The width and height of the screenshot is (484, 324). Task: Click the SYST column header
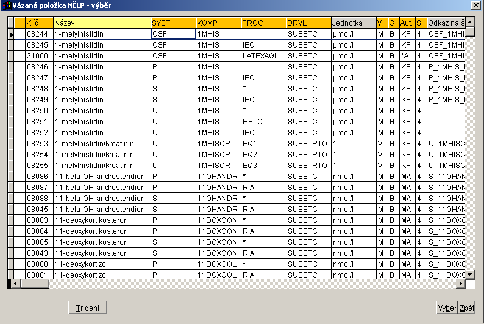tap(173, 23)
